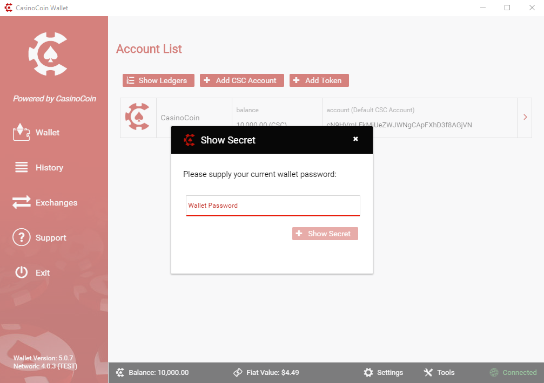
Task: Click the plus icon on Add Token
Action: point(296,80)
